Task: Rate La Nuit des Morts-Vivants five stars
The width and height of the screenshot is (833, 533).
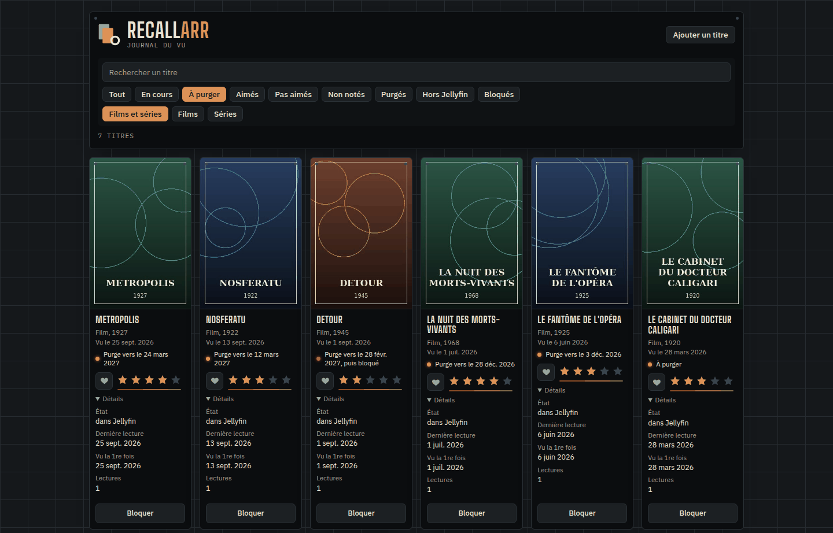Action: [507, 381]
